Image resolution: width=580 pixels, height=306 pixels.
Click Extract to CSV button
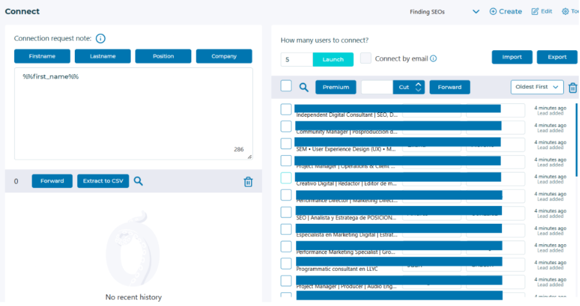point(103,181)
